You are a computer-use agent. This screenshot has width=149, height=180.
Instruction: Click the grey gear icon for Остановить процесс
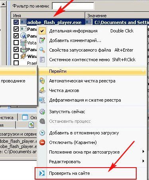point(42,121)
